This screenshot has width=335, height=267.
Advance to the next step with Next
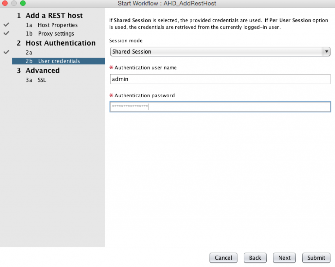click(x=284, y=258)
